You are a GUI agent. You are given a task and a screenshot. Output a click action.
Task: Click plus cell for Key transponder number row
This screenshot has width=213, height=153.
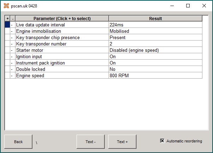pyautogui.click(x=7, y=44)
